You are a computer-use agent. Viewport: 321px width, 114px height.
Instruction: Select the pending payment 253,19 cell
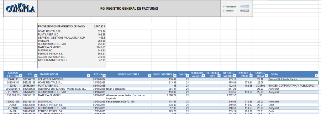[245, 112]
